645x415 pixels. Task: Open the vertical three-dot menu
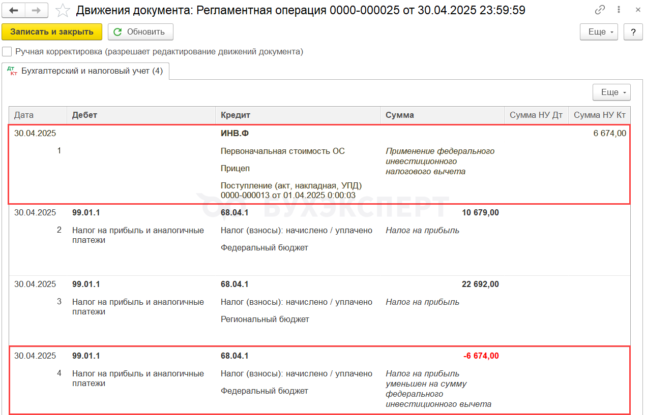coord(619,10)
